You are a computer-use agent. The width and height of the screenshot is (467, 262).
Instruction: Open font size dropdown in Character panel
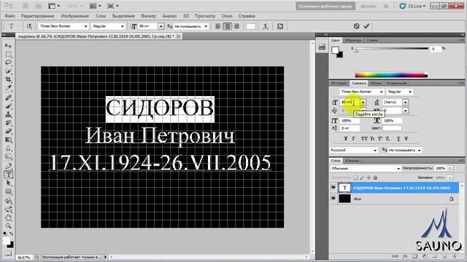[363, 102]
